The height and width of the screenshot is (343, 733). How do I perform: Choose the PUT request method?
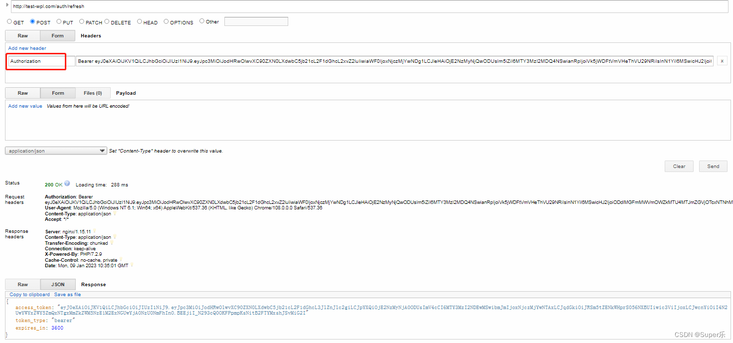pos(59,21)
